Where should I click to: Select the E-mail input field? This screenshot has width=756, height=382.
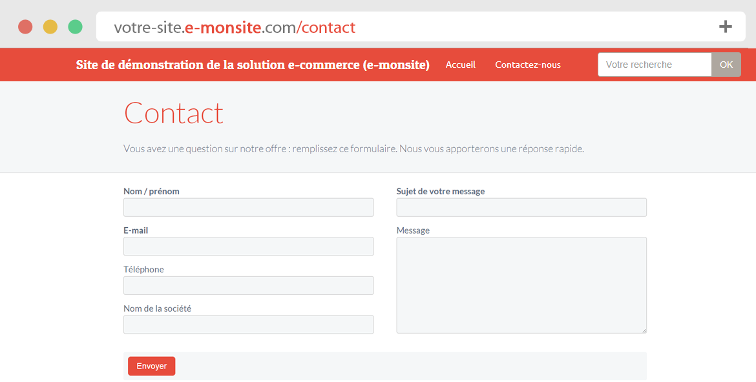point(248,246)
